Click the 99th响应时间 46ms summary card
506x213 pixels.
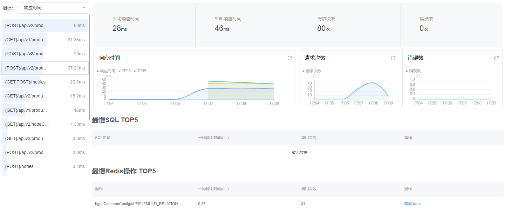(x=247, y=25)
